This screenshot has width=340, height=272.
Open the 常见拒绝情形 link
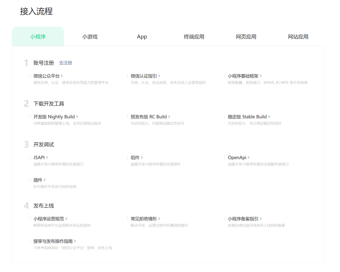tap(145, 219)
